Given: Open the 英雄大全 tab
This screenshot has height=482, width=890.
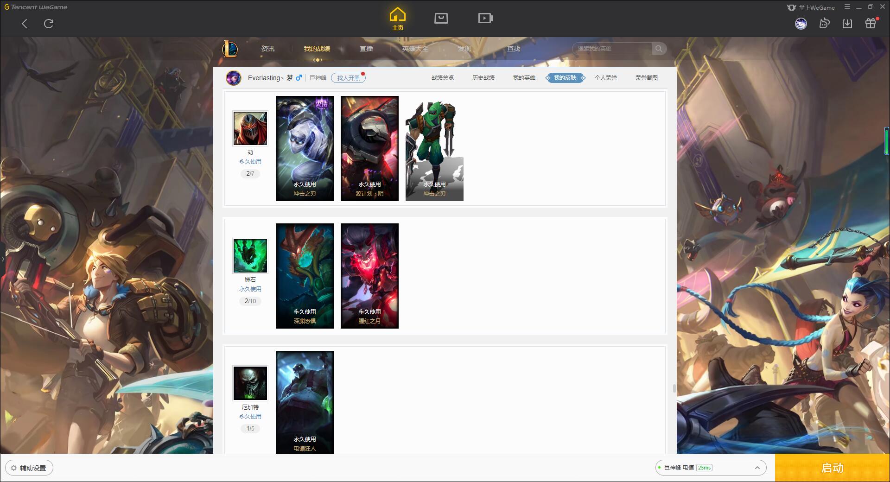Looking at the screenshot, I should [x=415, y=49].
